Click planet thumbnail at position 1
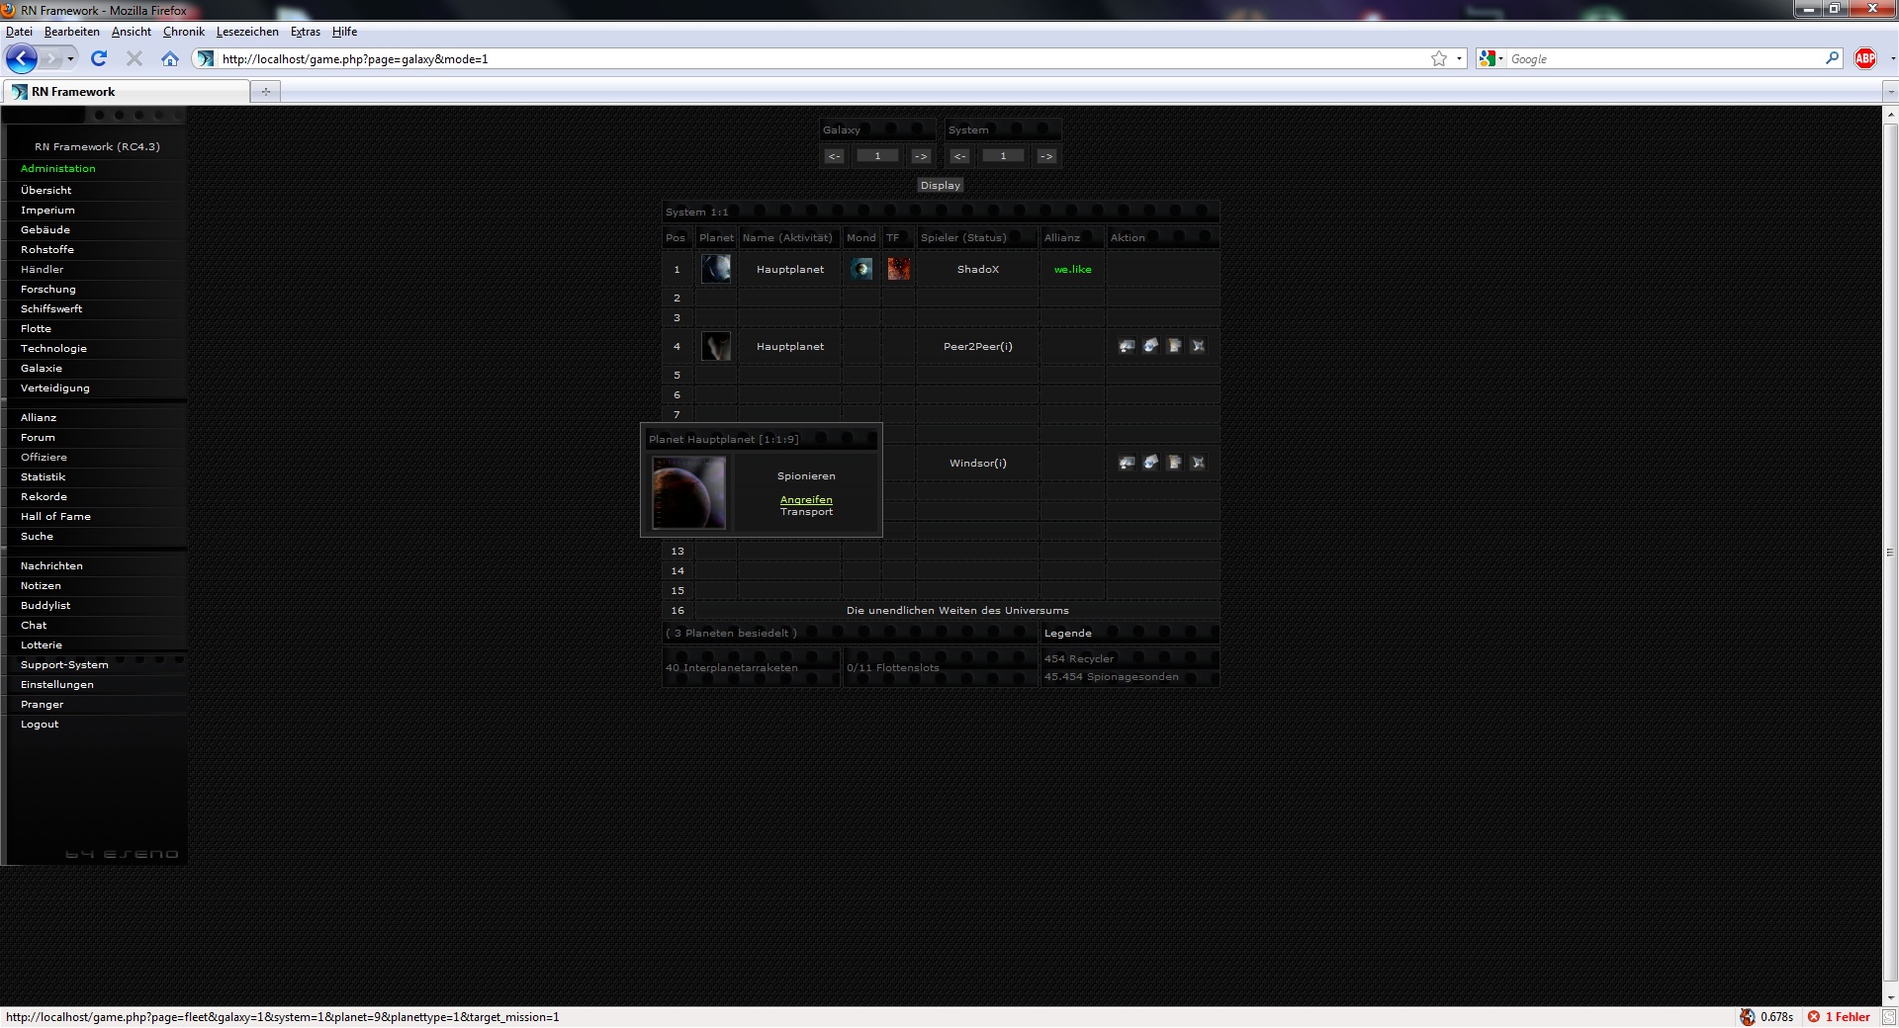This screenshot has height=1028, width=1899. (716, 269)
